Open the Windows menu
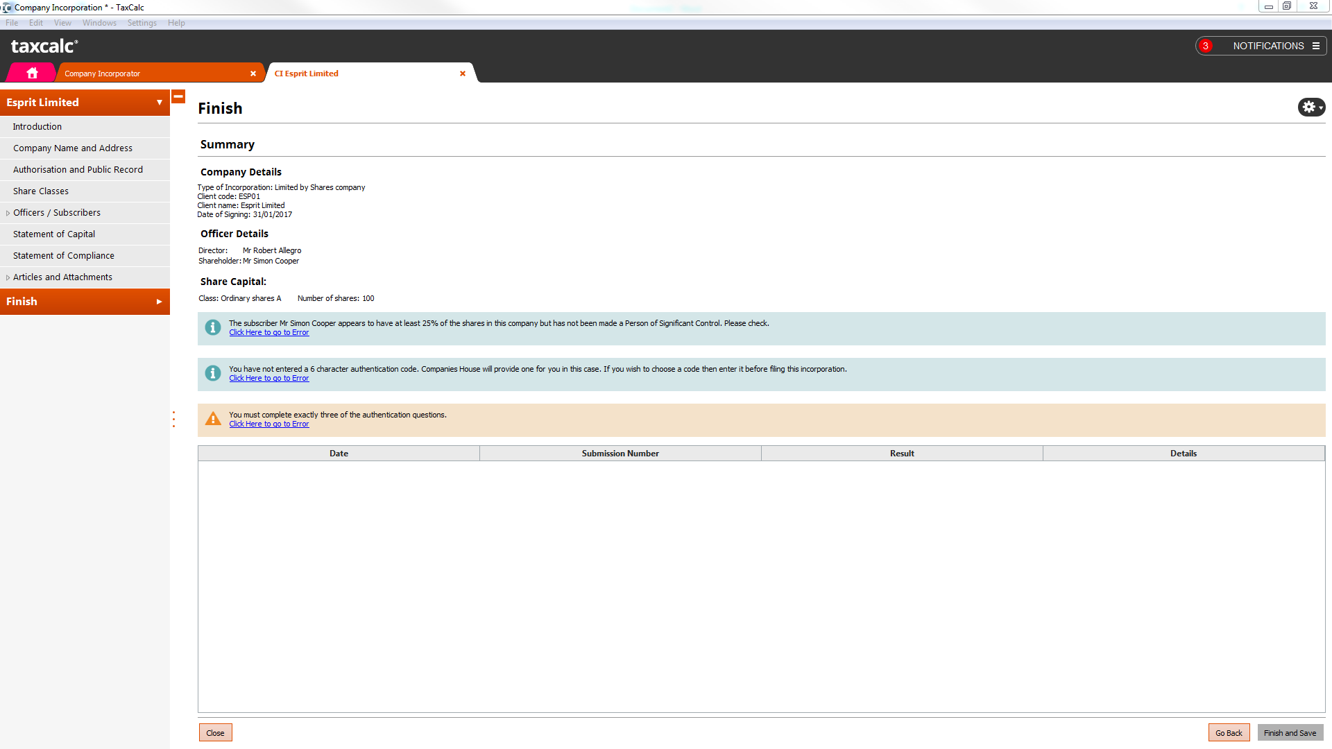The height and width of the screenshot is (749, 1332). [99, 23]
